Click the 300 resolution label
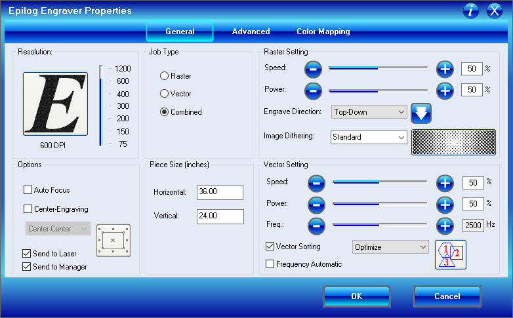 point(123,106)
